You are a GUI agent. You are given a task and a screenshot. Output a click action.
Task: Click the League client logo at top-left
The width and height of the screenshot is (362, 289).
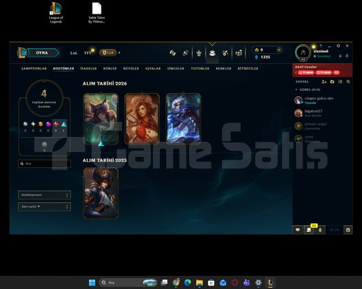tap(21, 52)
